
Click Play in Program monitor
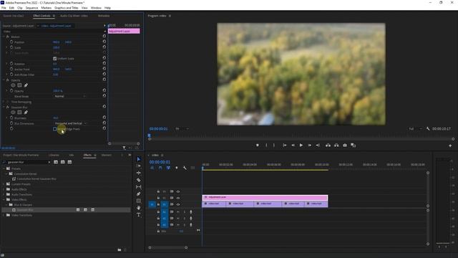click(x=301, y=145)
